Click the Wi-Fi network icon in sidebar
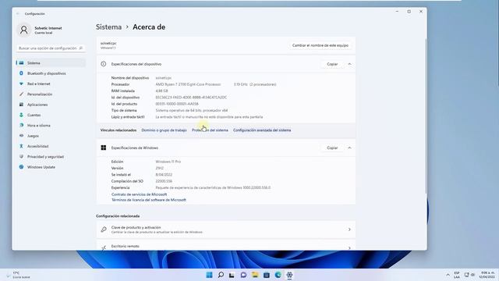 coord(21,84)
